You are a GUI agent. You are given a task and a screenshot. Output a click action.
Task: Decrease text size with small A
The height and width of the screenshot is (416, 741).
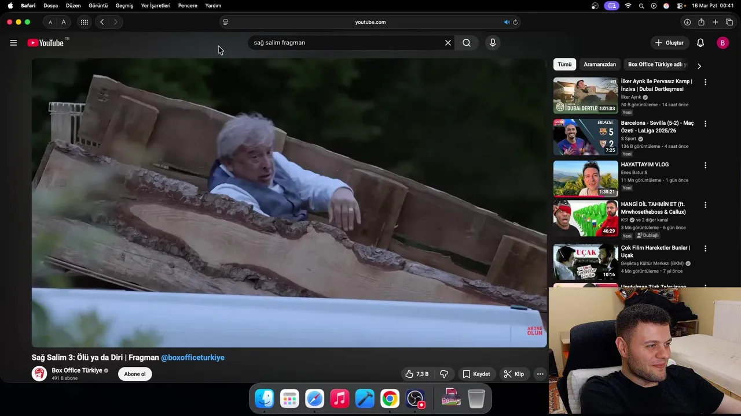coord(50,22)
